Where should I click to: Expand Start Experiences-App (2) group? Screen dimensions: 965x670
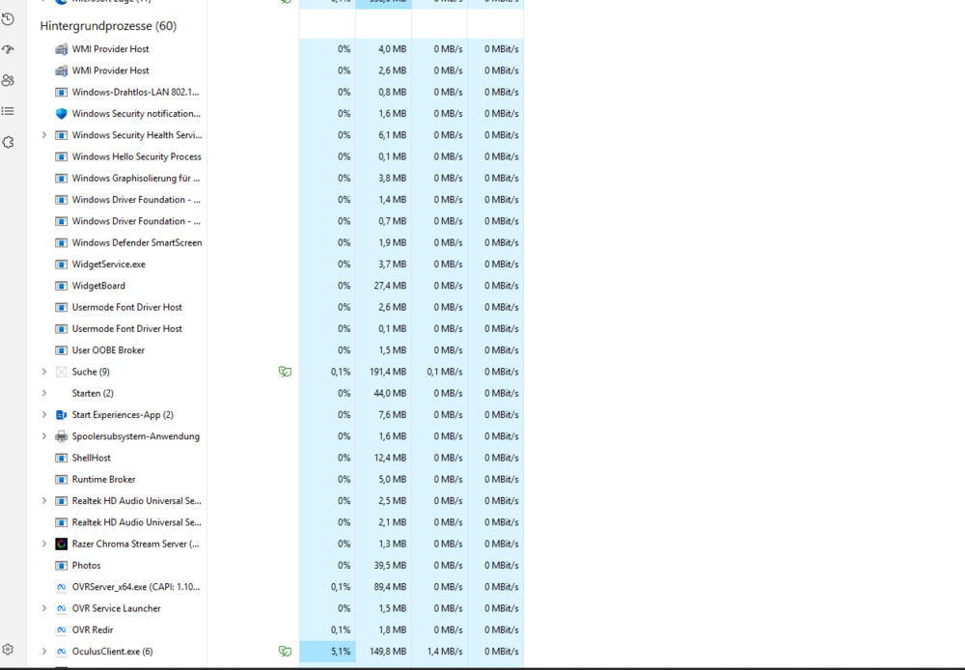[43, 414]
